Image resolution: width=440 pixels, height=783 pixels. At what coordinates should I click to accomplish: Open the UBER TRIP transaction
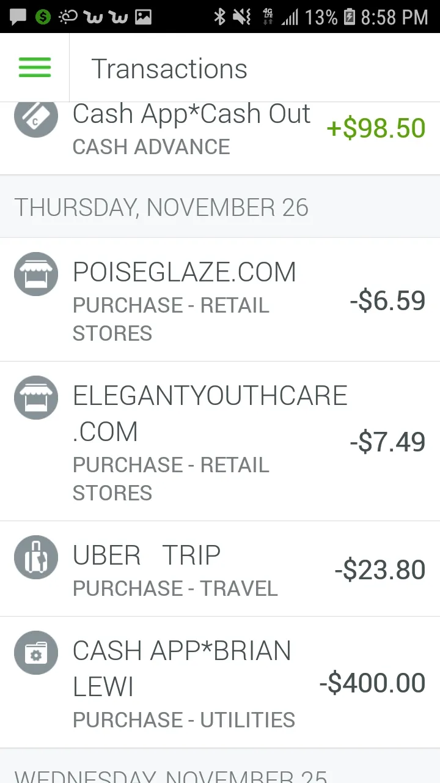[220, 569]
